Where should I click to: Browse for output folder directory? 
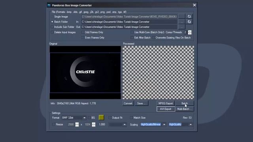182,27
